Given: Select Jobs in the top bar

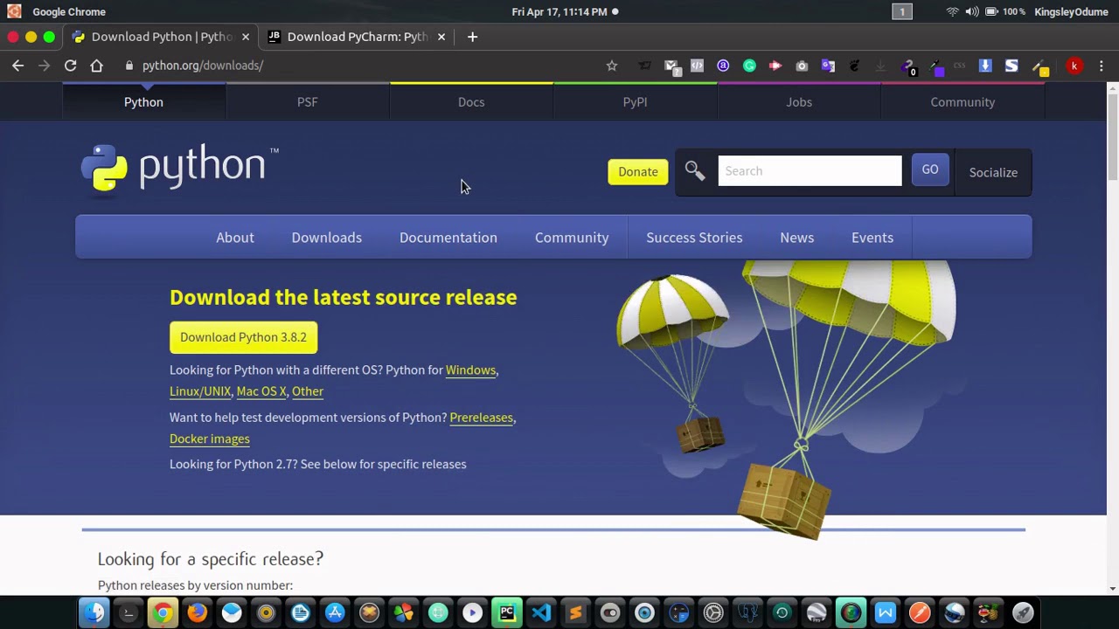Looking at the screenshot, I should [x=799, y=102].
